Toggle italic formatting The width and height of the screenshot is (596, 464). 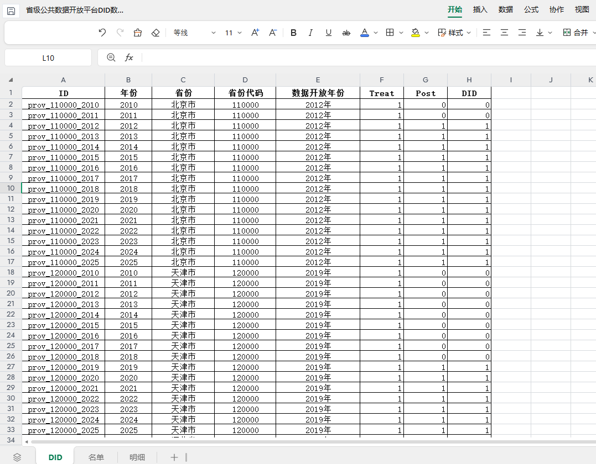point(310,33)
